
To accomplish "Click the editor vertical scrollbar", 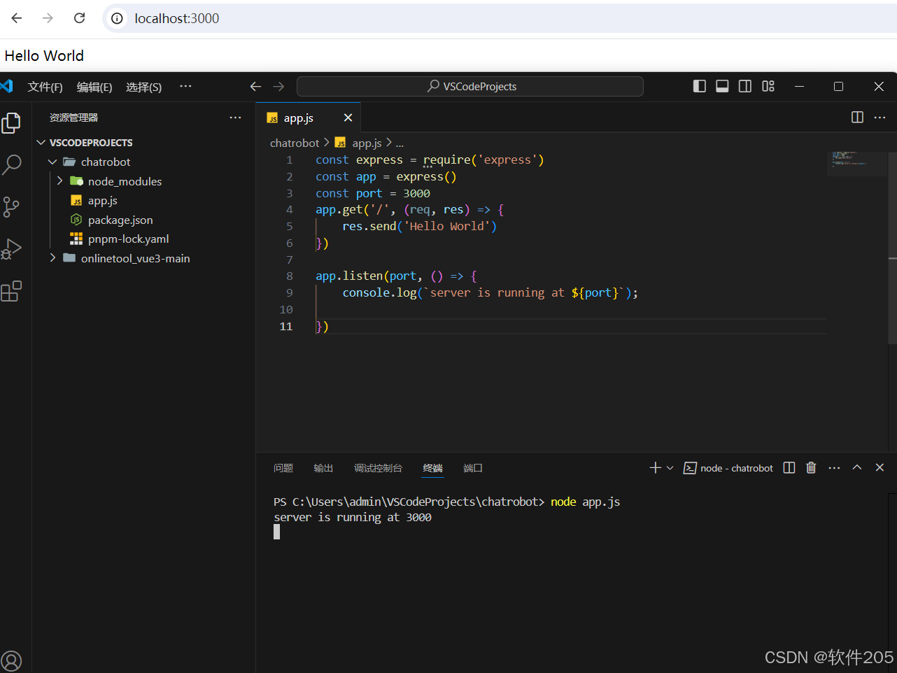I will click(x=893, y=248).
